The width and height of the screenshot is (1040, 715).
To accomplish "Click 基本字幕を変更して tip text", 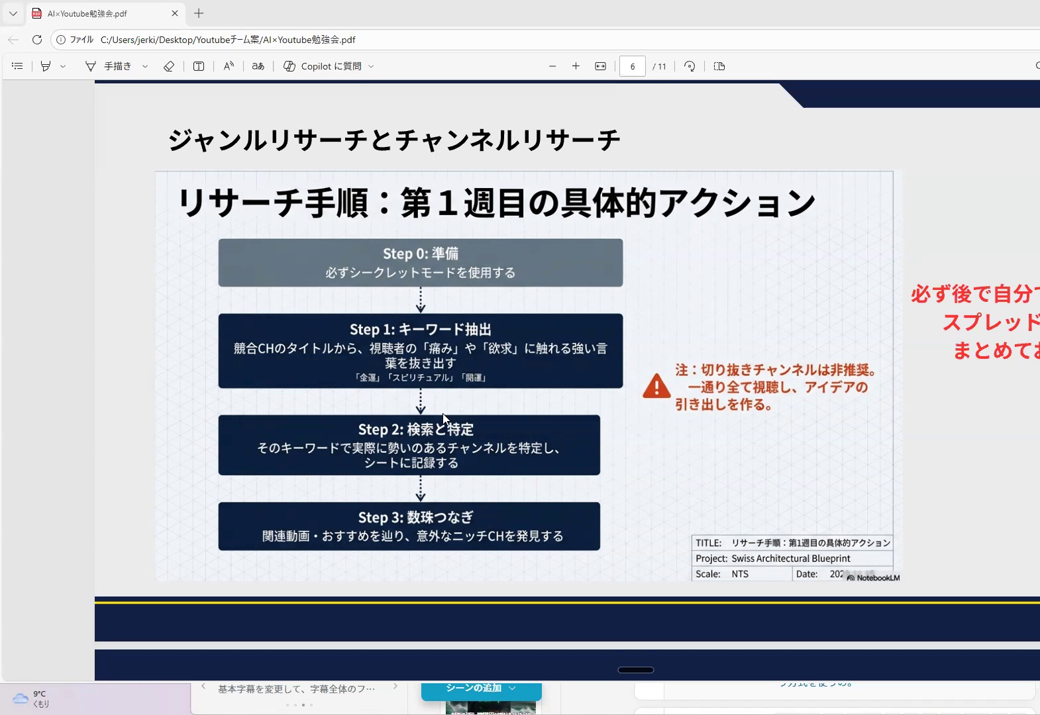I will click(x=297, y=689).
